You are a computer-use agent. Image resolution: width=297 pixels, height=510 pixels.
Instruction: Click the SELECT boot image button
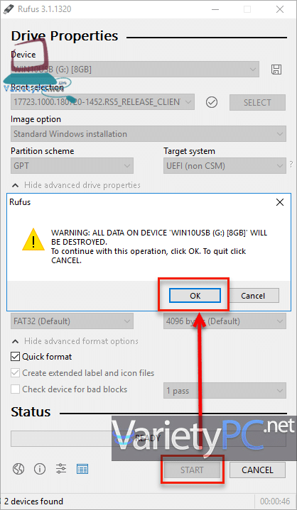point(257,102)
